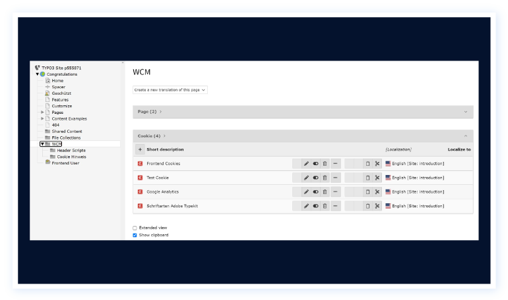Screen dimensions: 508x300
Task: Delete the Test Cookie record
Action: pos(325,178)
